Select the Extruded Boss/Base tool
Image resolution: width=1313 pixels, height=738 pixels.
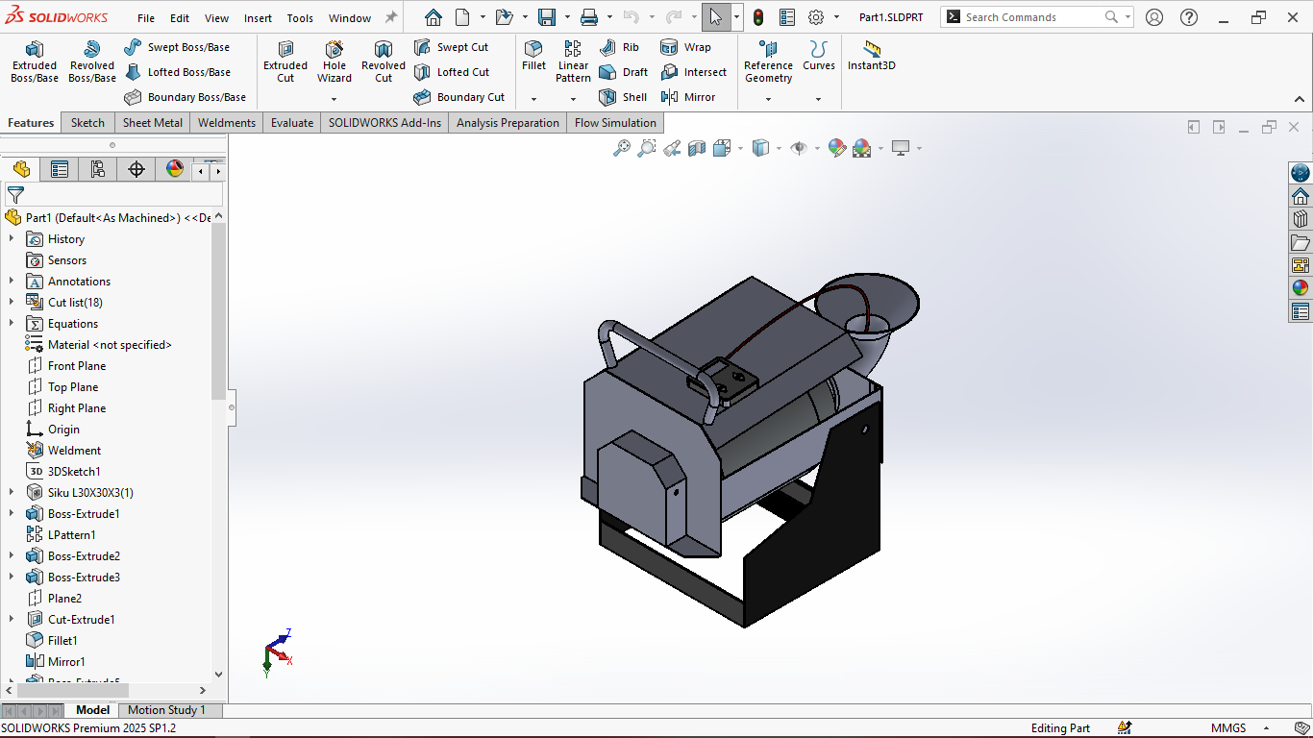pyautogui.click(x=35, y=62)
